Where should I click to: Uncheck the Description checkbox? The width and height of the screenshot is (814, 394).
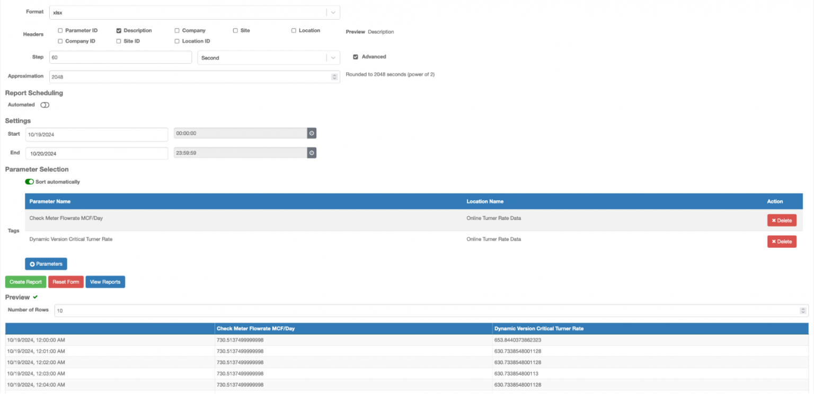(x=118, y=30)
